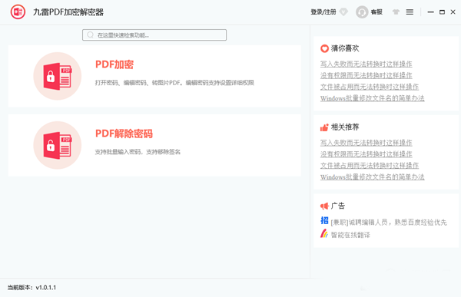The height and width of the screenshot is (297, 461).
Task: Select the PDF解除密码 title
Action: click(124, 134)
